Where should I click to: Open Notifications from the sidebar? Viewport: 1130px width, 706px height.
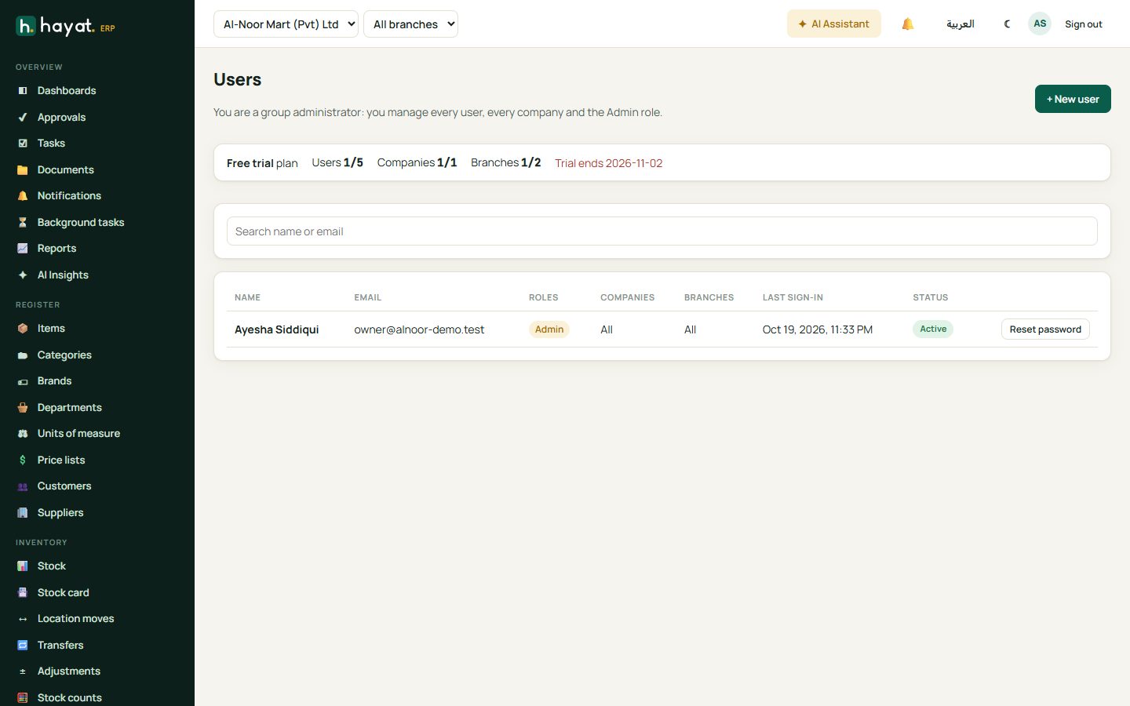(69, 196)
